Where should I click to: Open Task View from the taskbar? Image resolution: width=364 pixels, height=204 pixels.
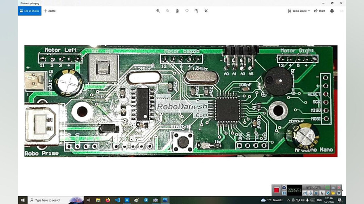point(88,200)
